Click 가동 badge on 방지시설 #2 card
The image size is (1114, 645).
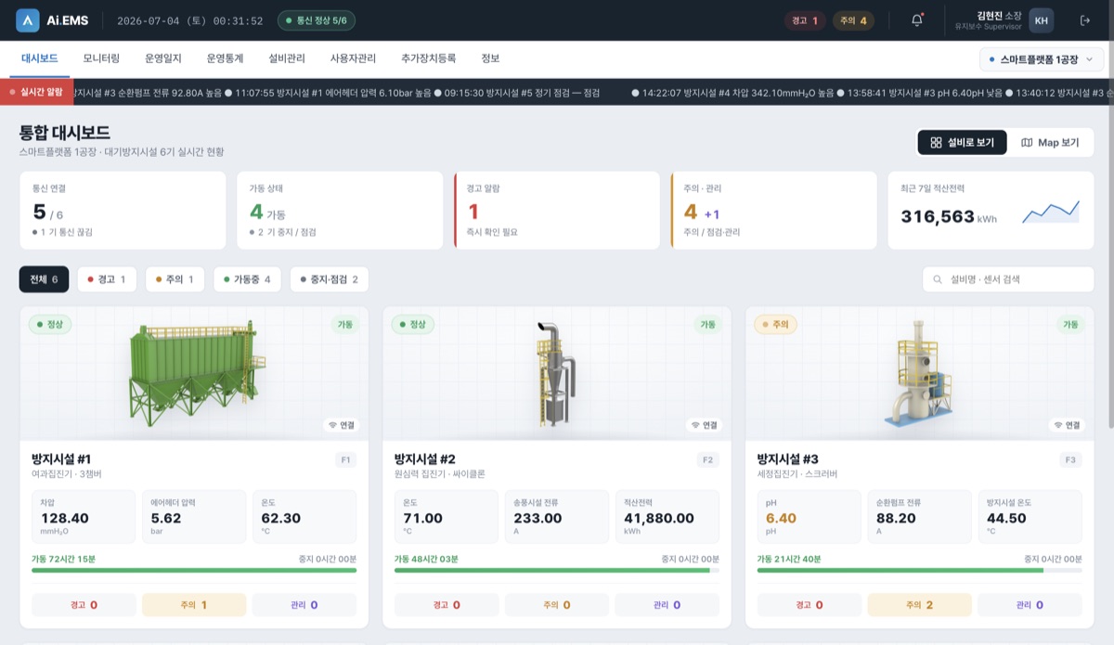point(708,325)
